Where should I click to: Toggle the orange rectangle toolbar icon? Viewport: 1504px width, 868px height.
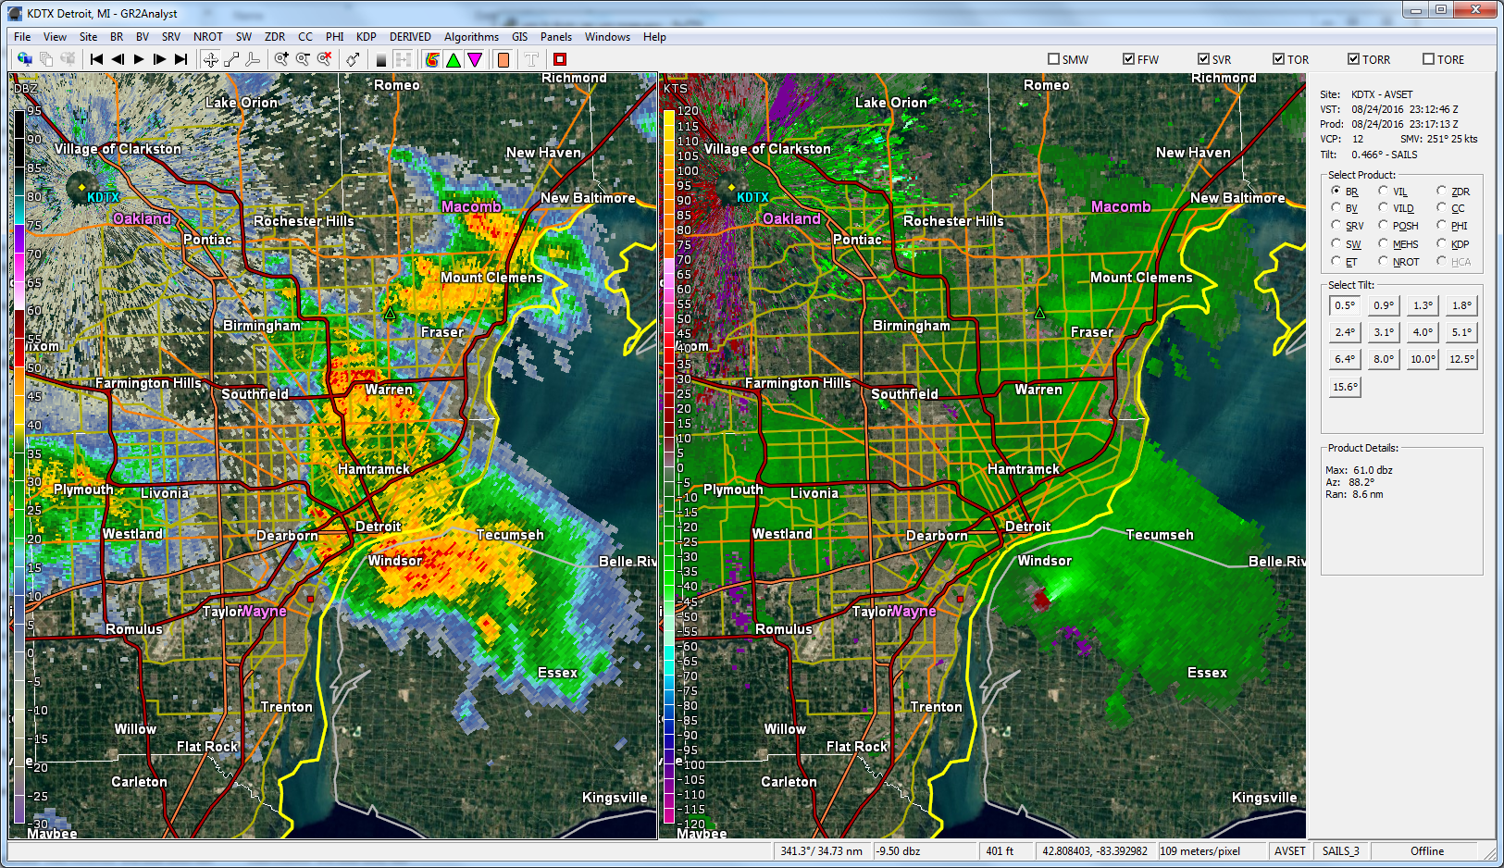pos(503,59)
